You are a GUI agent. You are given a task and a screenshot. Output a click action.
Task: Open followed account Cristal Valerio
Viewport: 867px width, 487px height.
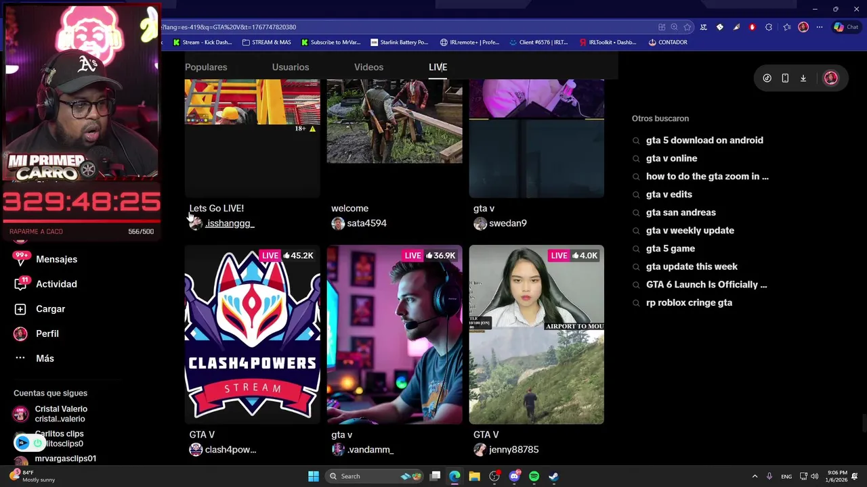[51, 414]
